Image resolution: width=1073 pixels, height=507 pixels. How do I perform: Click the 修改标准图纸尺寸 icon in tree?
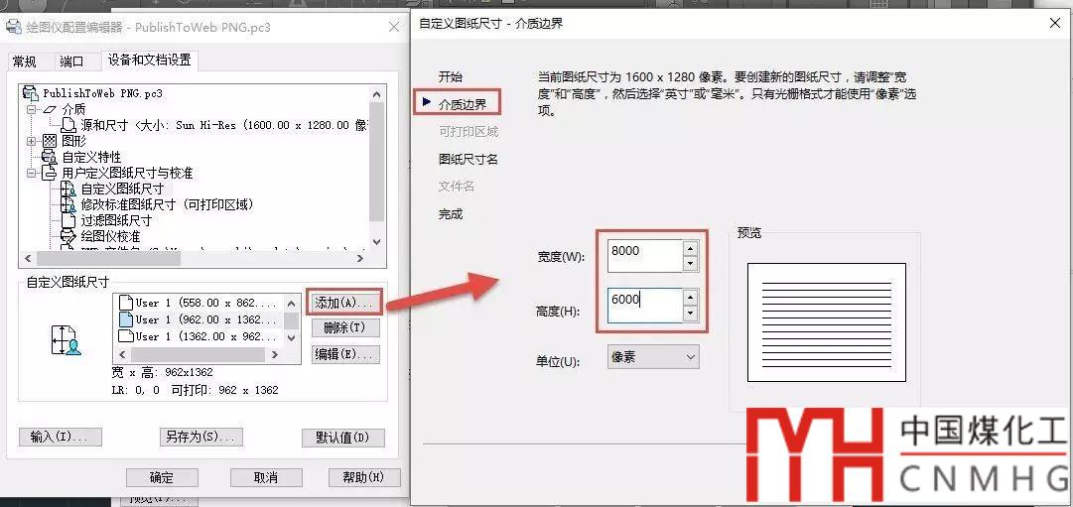click(x=68, y=204)
